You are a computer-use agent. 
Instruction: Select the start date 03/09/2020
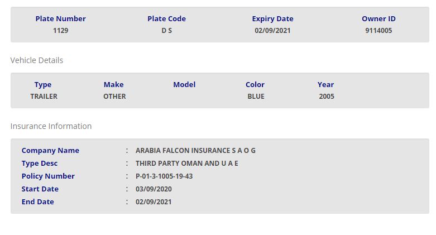[154, 189]
